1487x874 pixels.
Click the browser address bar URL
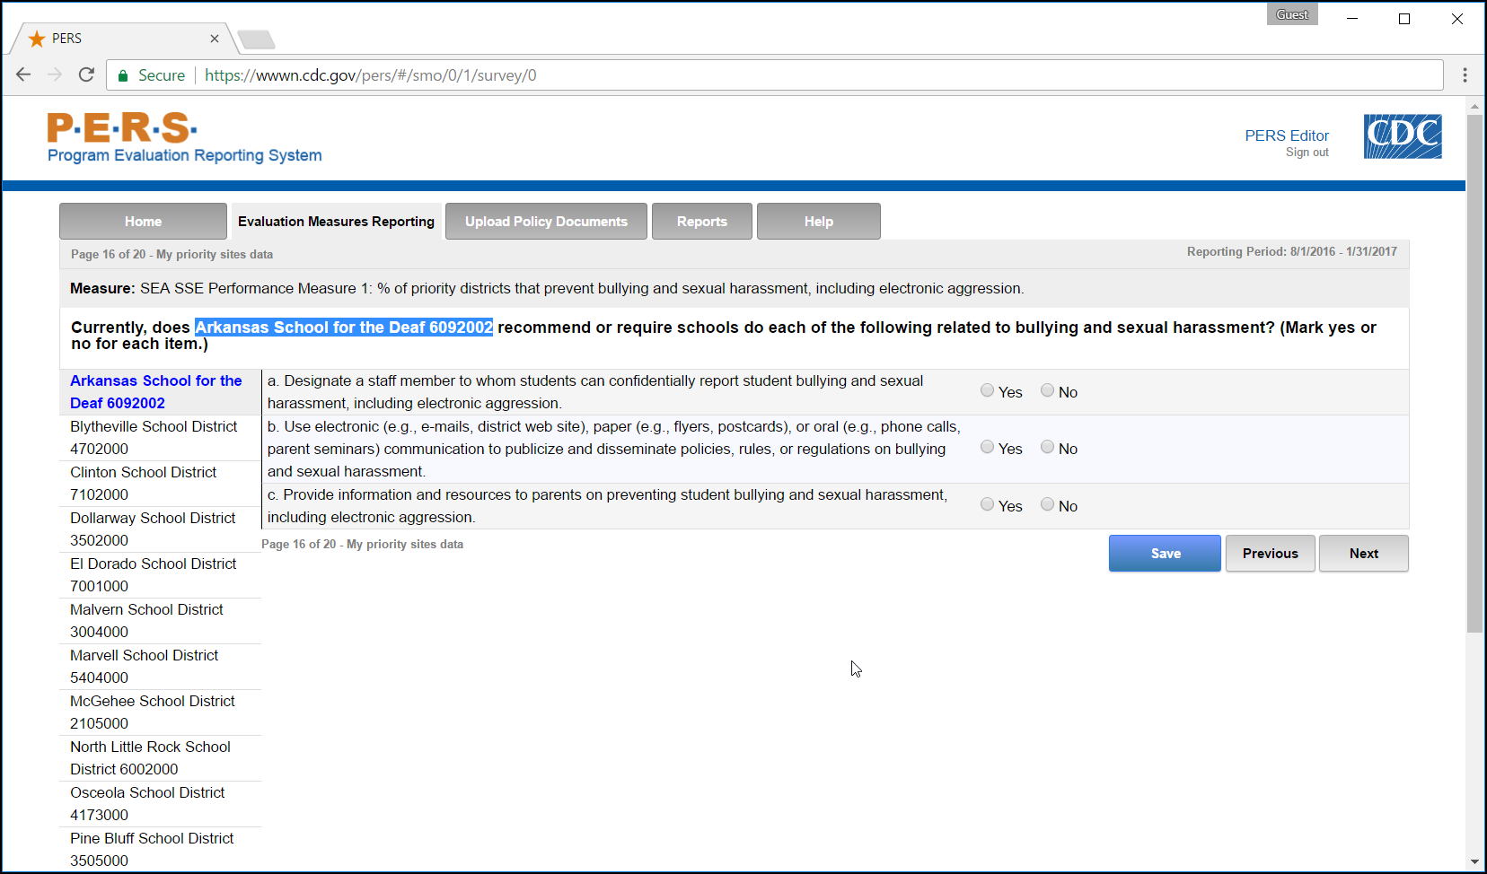click(x=371, y=75)
